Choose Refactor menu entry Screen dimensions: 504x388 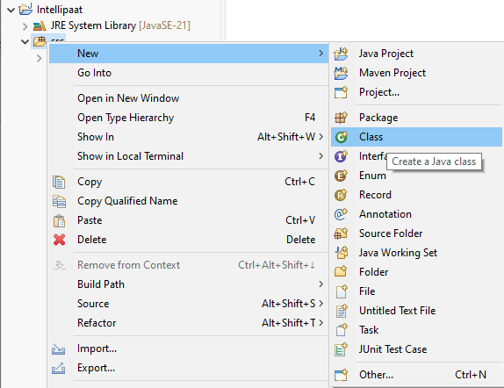coord(189,323)
